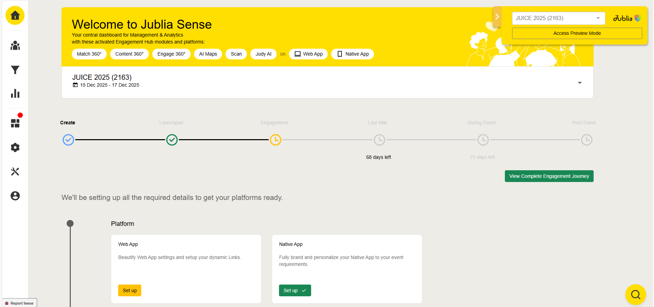654x307 pixels.
Task: Click the Launchpad stage label
Action: (171, 123)
